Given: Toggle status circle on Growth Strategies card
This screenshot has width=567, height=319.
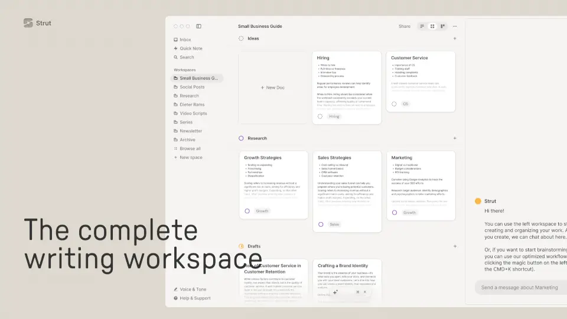Looking at the screenshot, I should point(247,211).
